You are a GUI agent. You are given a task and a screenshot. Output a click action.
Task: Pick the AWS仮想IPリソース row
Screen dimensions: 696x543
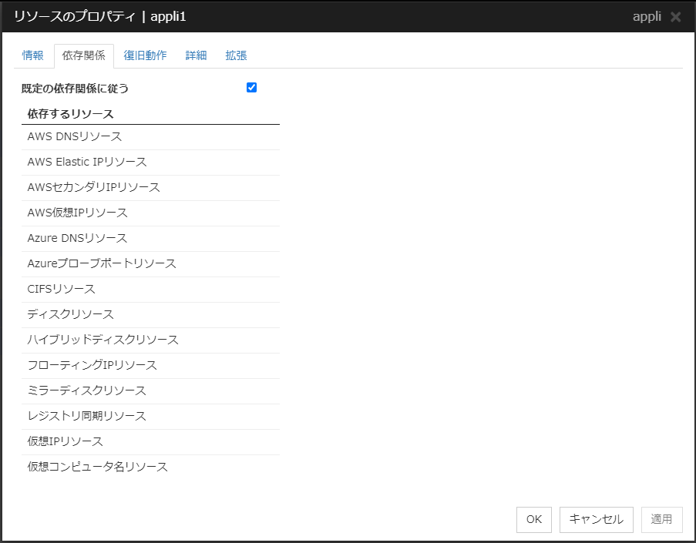coord(78,213)
